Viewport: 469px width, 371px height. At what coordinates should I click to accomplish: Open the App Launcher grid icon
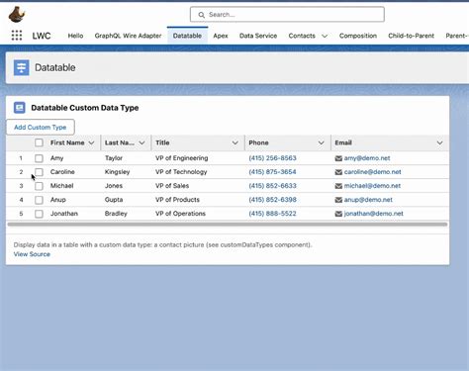[x=17, y=36]
